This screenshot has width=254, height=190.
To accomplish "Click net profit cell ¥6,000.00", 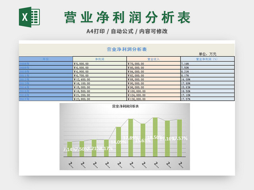I will tap(100, 68).
